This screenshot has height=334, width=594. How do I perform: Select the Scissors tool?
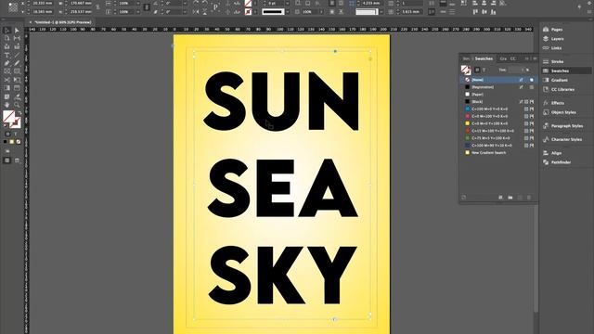(x=6, y=80)
